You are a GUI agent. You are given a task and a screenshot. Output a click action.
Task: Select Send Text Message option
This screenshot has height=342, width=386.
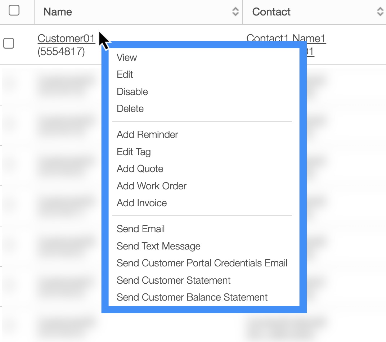(x=158, y=246)
